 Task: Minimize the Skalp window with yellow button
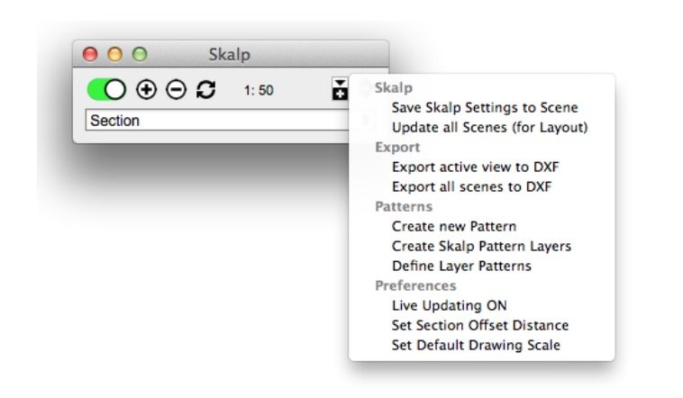pos(114,54)
